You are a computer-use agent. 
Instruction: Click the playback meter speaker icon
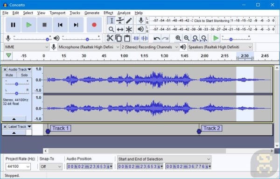pos(141,29)
